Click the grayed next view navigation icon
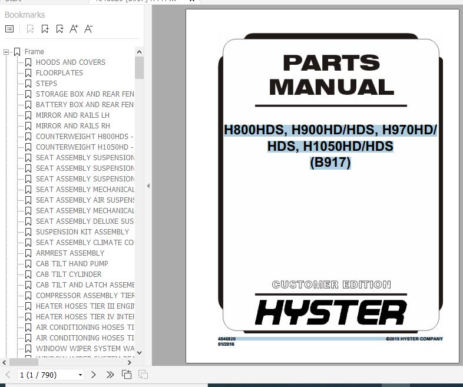This screenshot has height=387, width=463. pyautogui.click(x=143, y=375)
